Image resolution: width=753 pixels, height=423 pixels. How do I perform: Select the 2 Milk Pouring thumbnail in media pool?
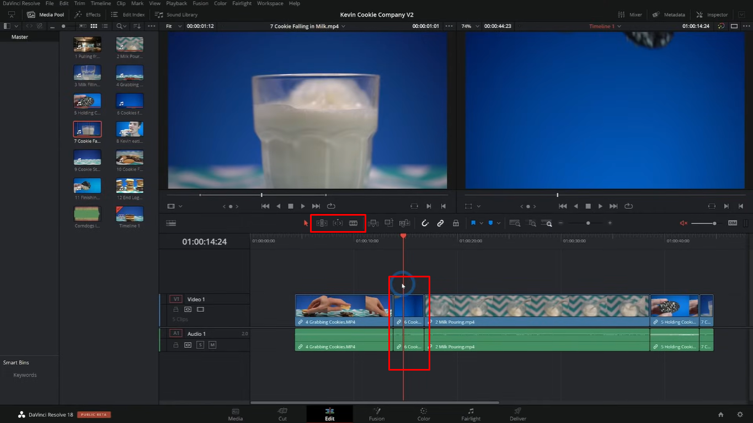tap(129, 45)
